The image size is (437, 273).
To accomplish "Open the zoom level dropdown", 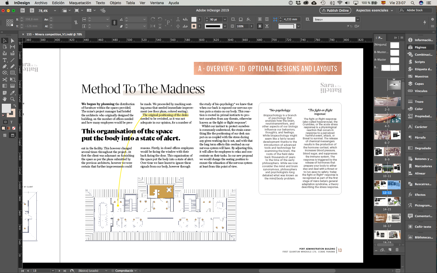I will (55, 11).
